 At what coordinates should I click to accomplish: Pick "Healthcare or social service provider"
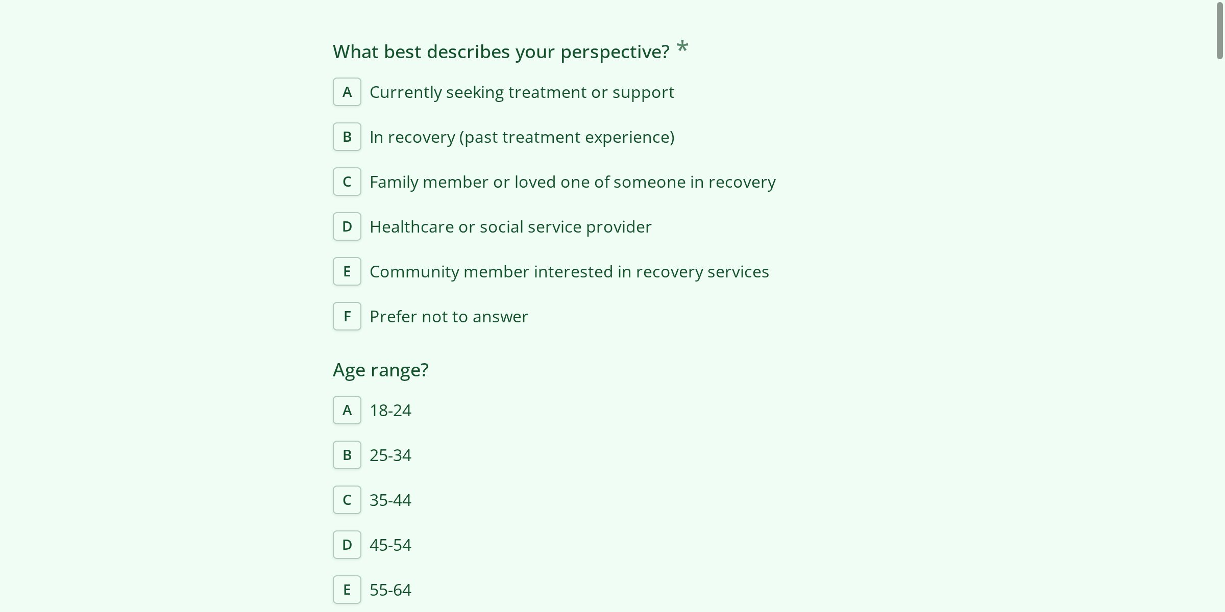tap(510, 226)
